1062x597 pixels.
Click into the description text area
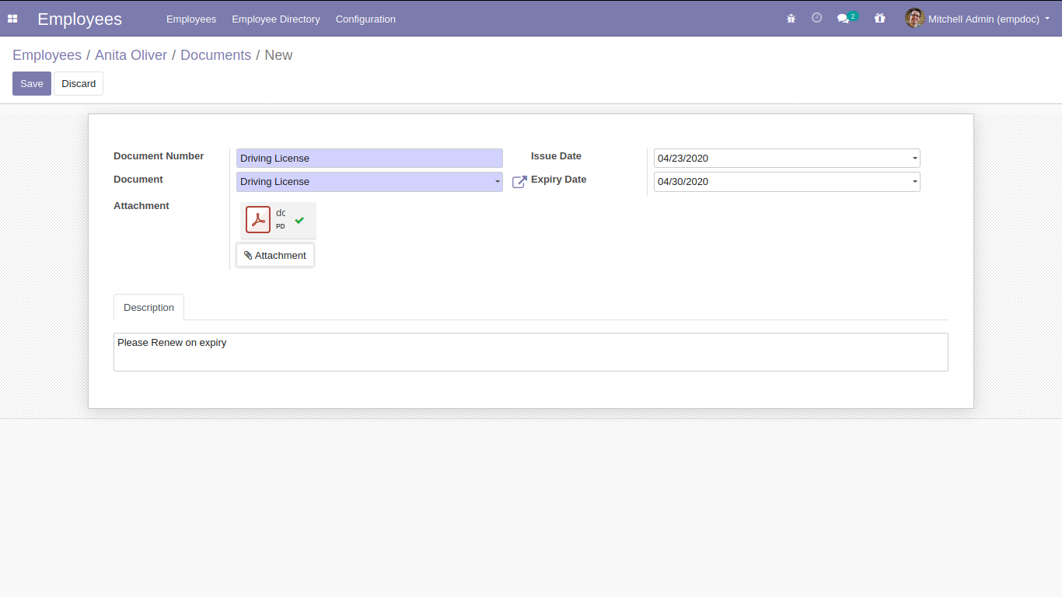530,352
